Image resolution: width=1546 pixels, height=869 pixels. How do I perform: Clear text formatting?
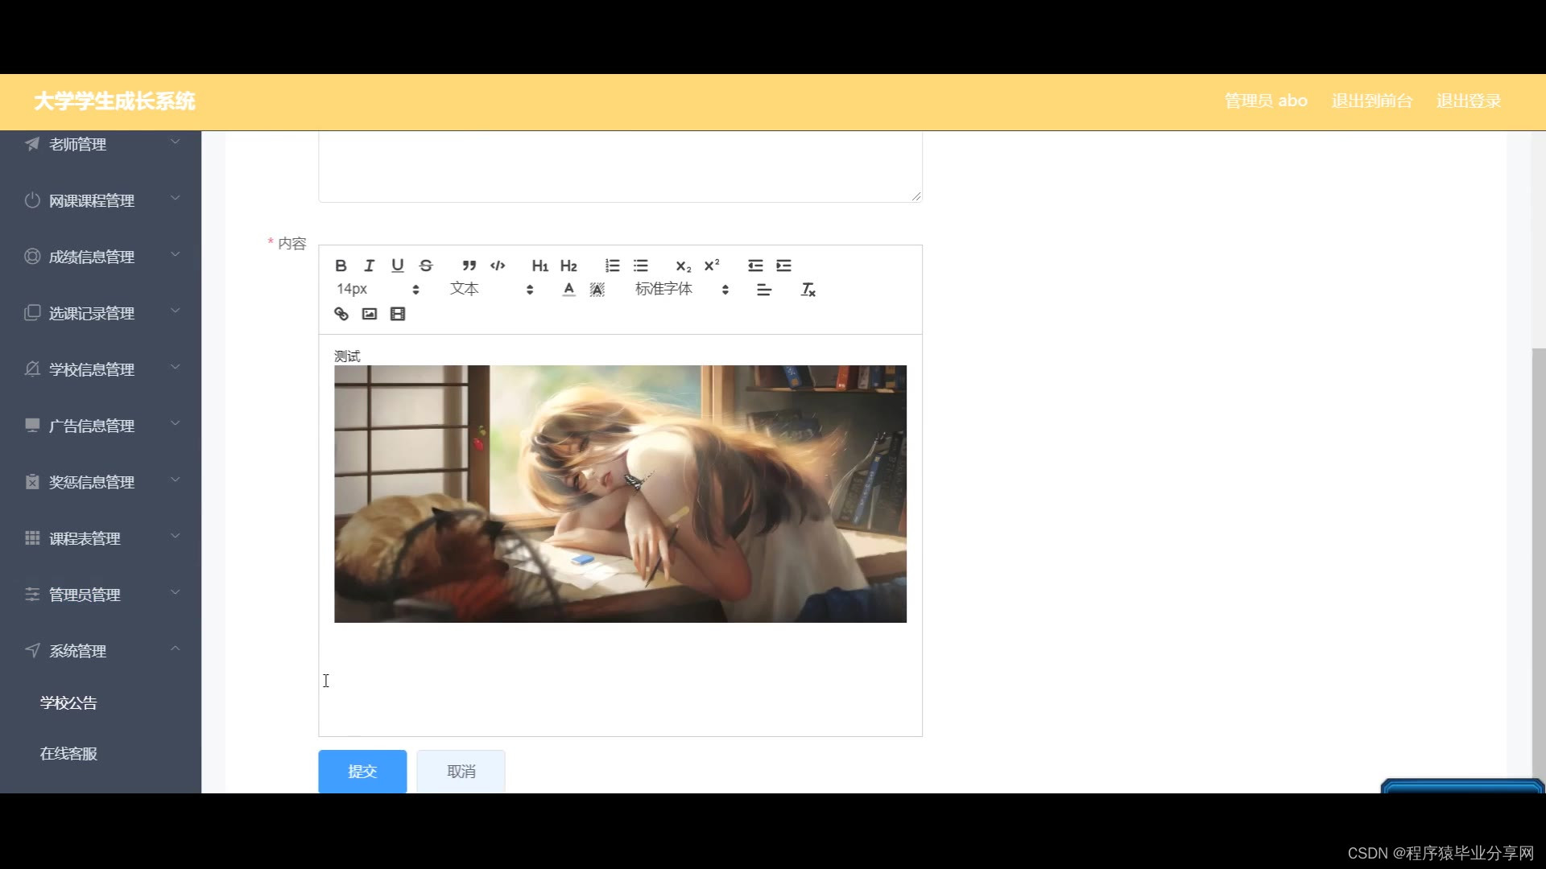coord(808,290)
